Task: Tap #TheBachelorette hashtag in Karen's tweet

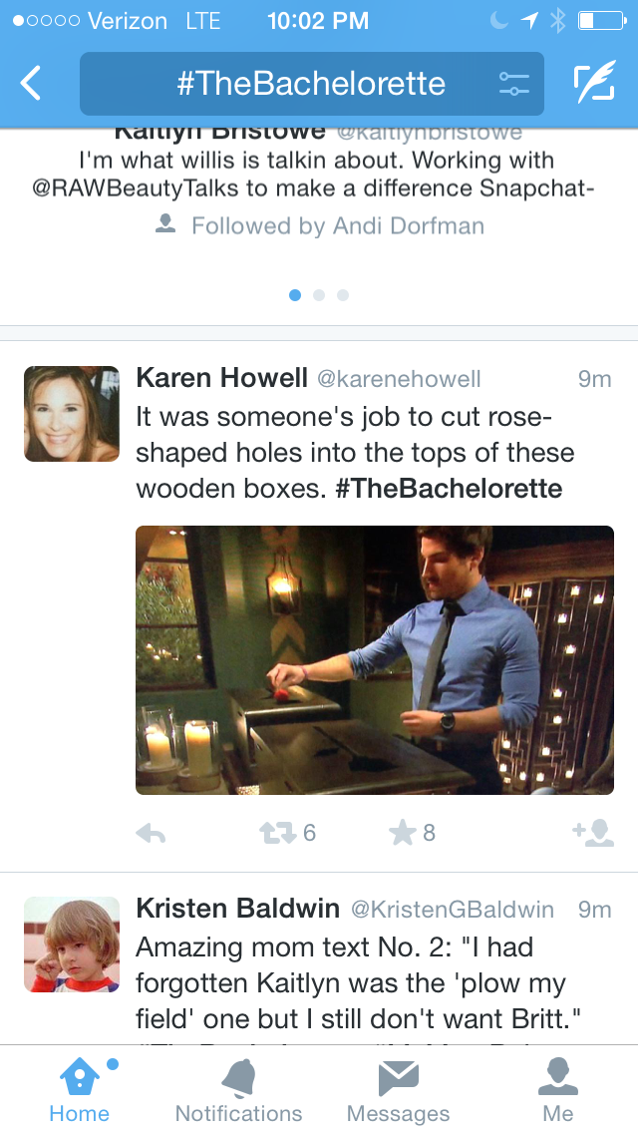Action: pos(449,489)
